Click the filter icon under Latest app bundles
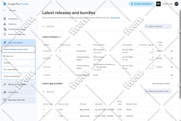Viewport: 181px width, 121px height. point(43,92)
